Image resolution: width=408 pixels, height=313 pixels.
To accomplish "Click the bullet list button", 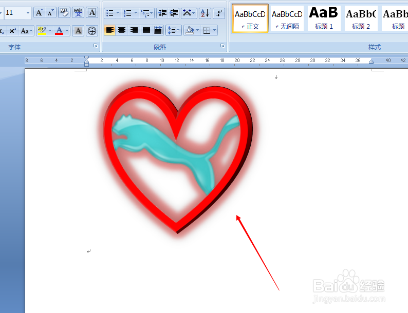I will 110,13.
